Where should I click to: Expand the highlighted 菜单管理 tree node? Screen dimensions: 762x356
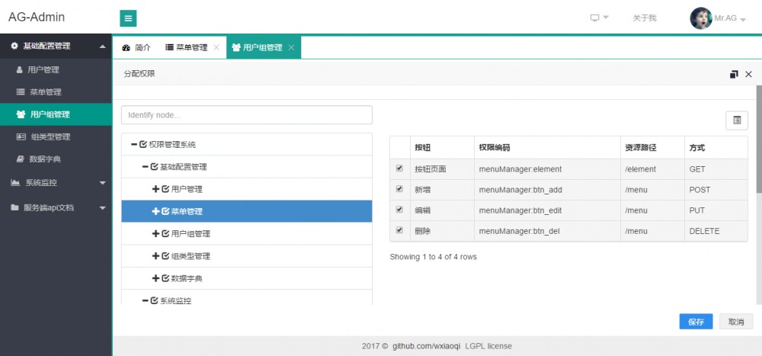point(156,212)
